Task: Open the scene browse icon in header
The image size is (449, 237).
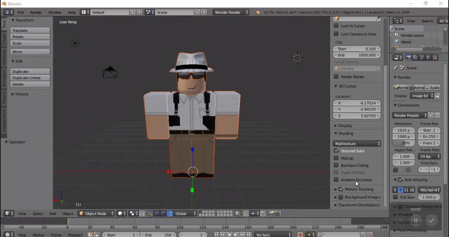Action: (150, 12)
